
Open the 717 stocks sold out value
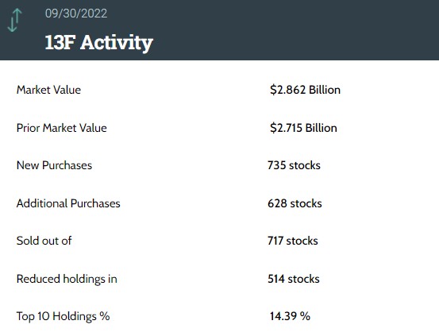tap(293, 241)
